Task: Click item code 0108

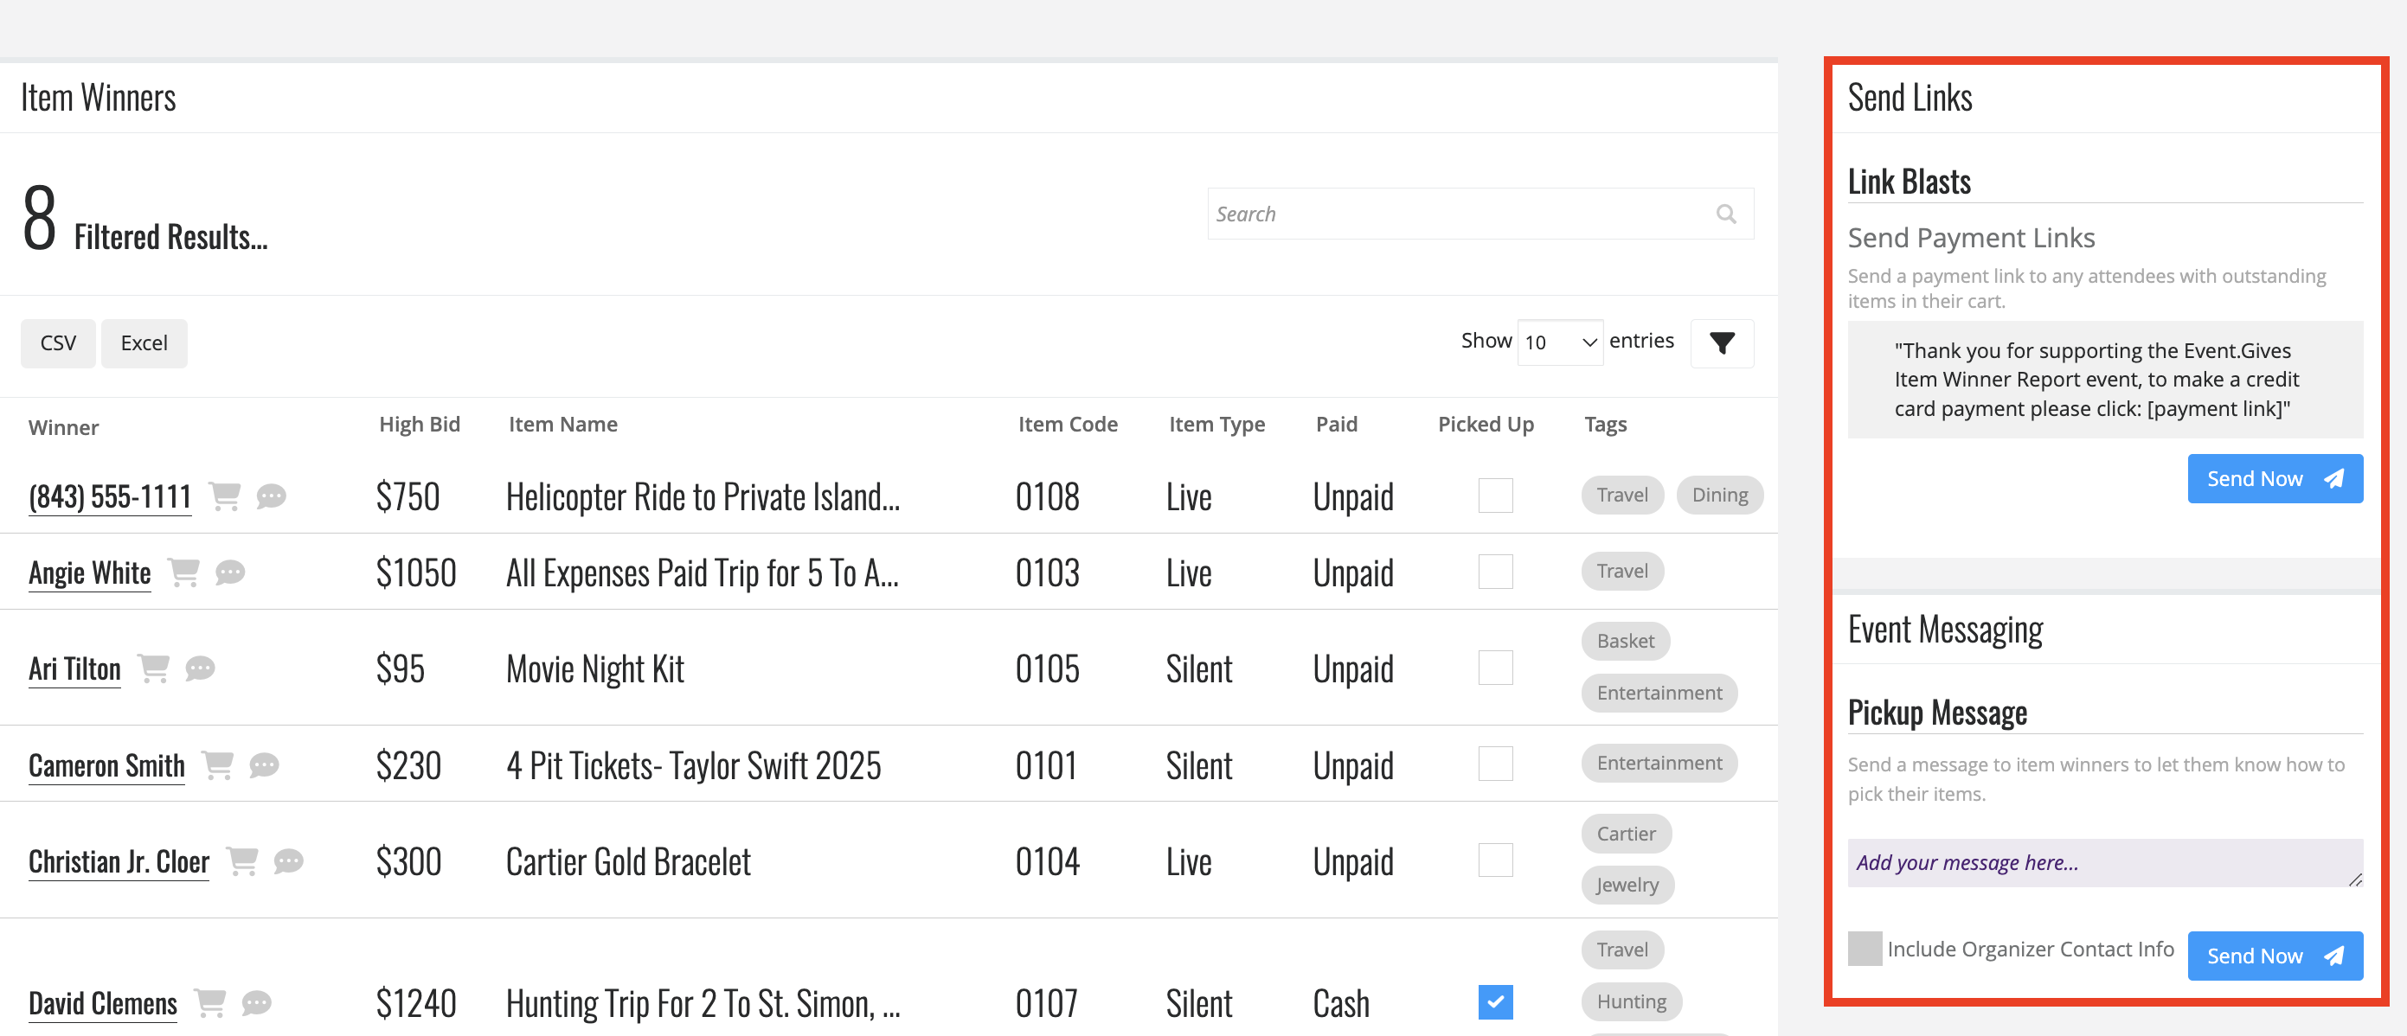Action: point(1048,497)
